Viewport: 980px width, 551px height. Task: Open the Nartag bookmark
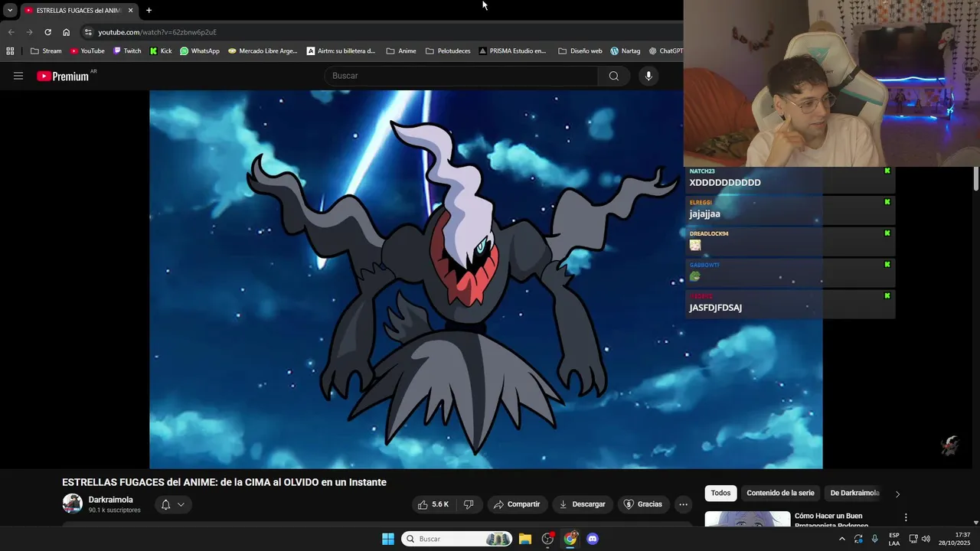[x=625, y=51]
